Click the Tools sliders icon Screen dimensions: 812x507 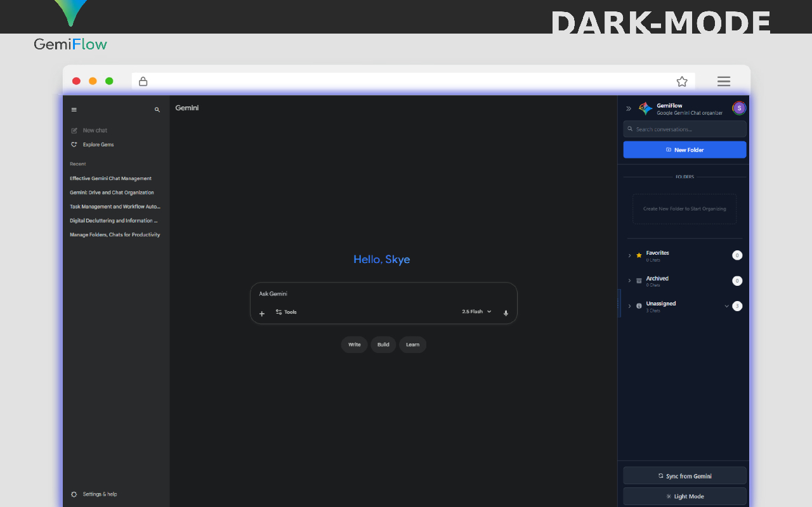point(278,312)
